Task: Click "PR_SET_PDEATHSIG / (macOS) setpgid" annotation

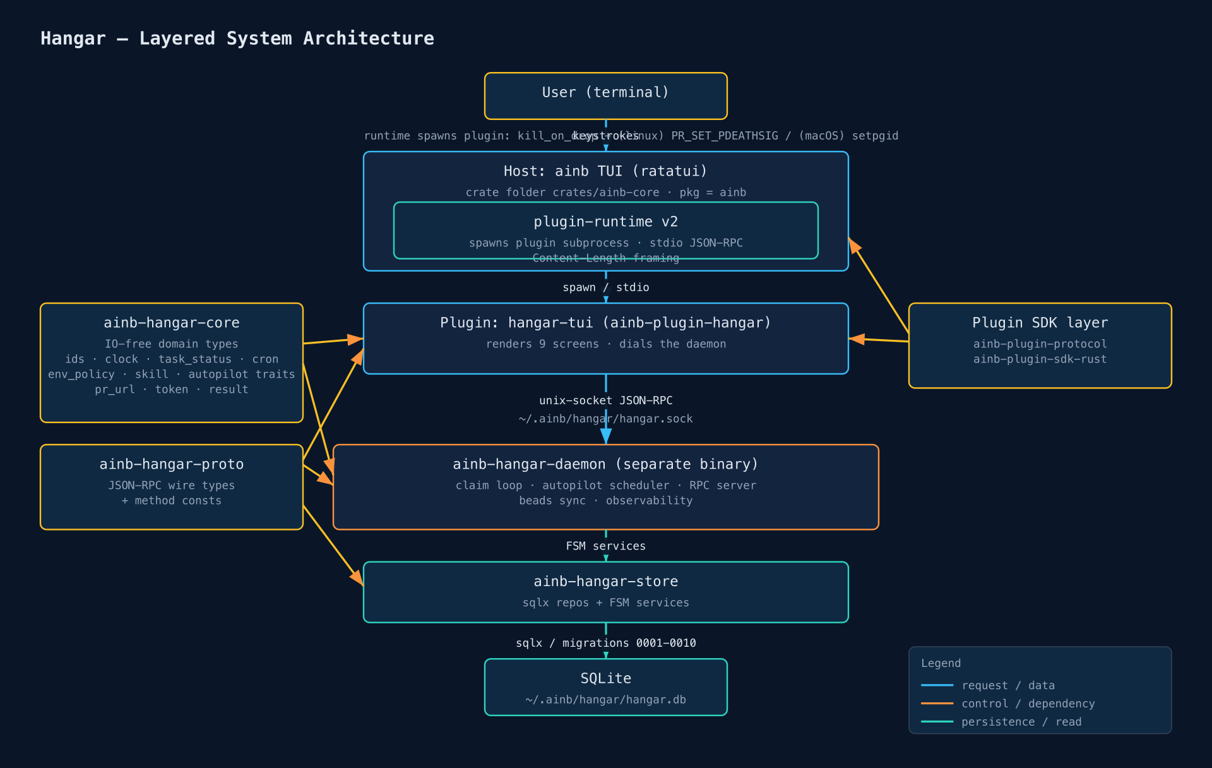Action: [785, 136]
